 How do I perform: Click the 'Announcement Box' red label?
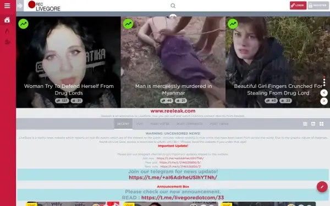(173, 187)
